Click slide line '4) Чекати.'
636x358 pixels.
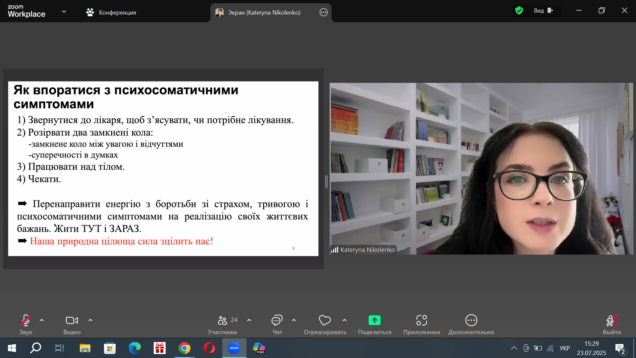[39, 179]
